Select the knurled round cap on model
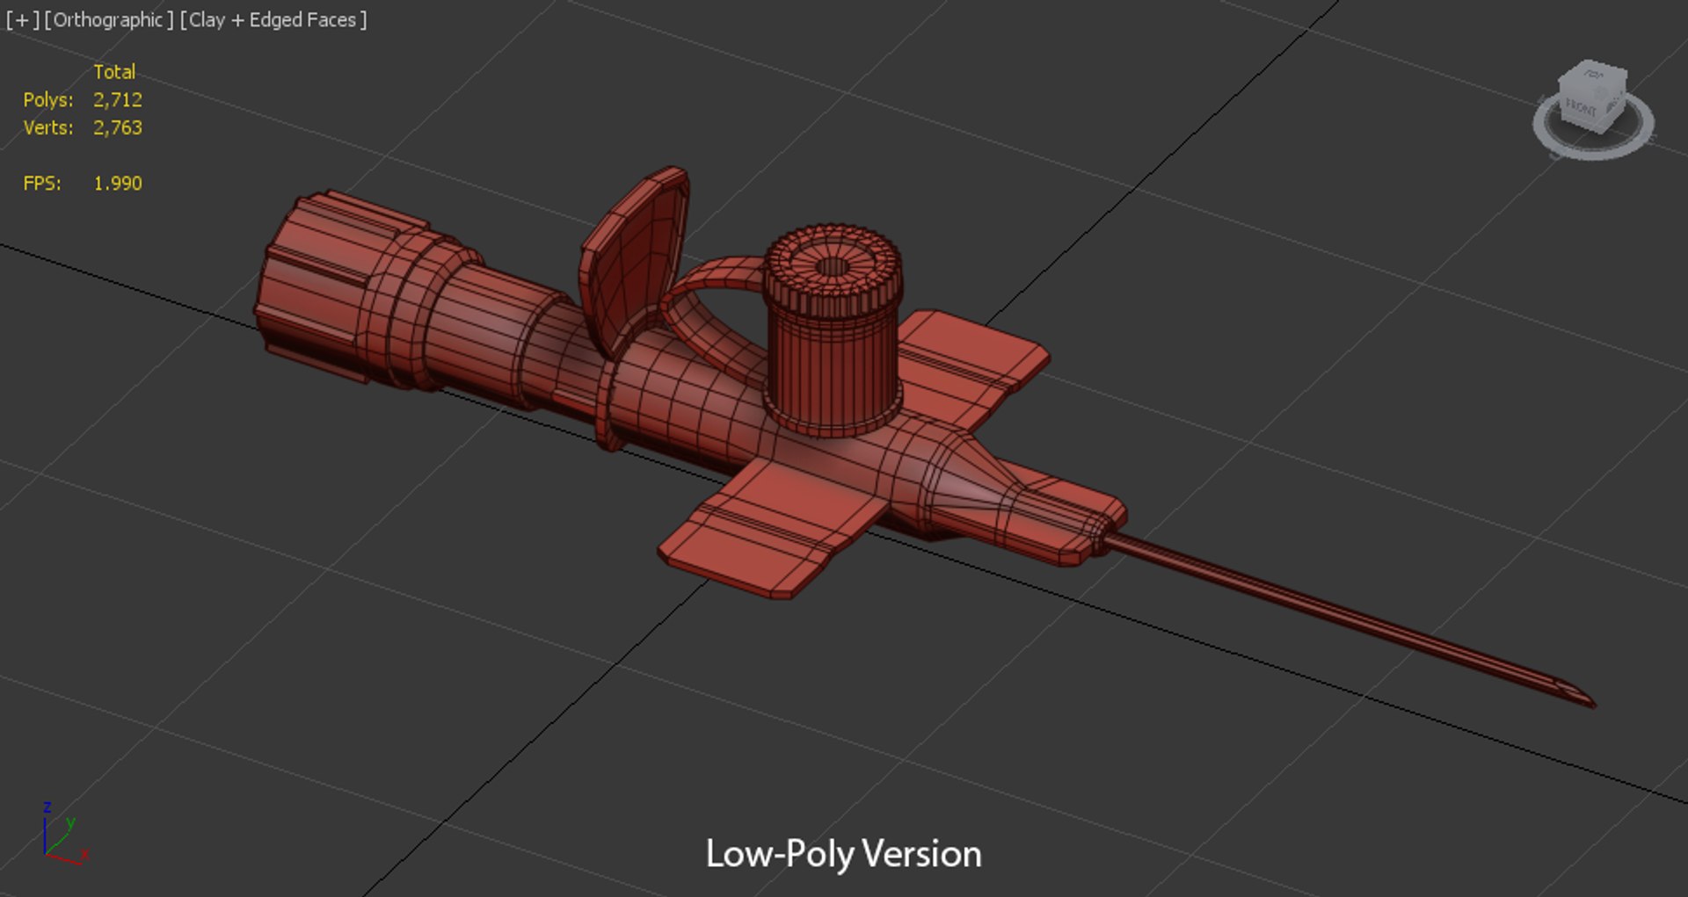1688x897 pixels. (832, 272)
